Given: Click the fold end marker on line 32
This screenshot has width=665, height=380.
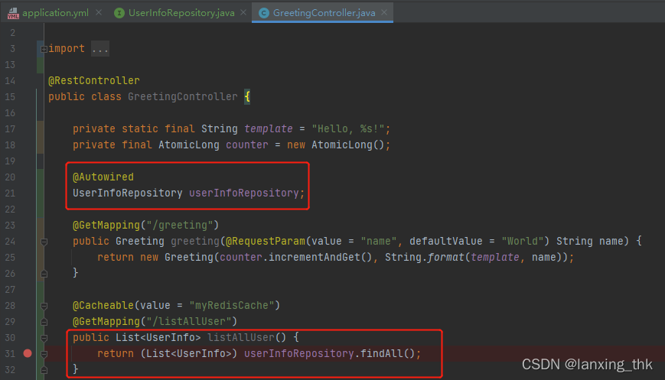Looking at the screenshot, I should tap(44, 370).
